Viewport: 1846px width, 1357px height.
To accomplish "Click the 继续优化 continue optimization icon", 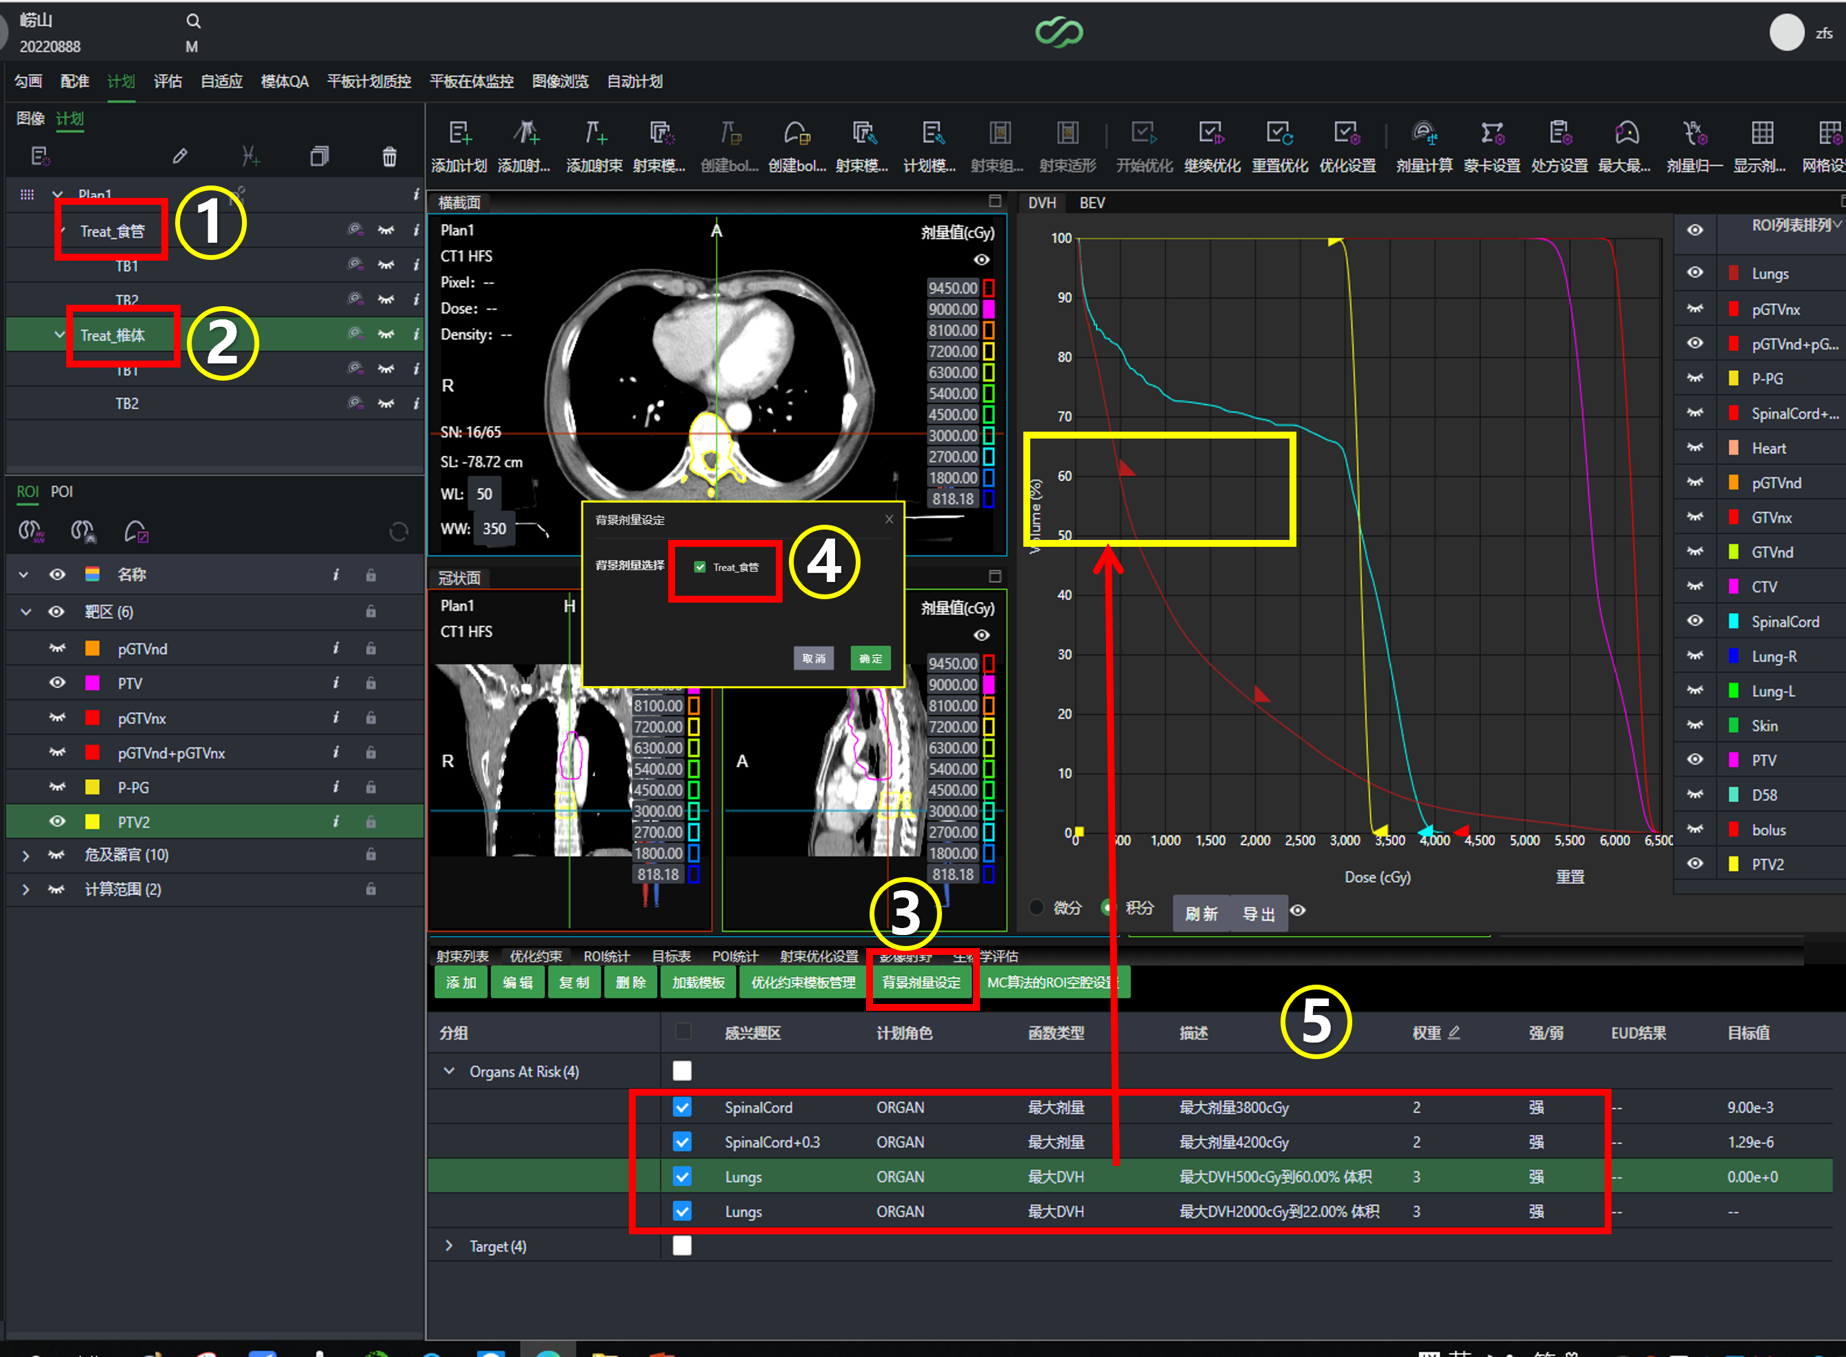I will pyautogui.click(x=1212, y=133).
